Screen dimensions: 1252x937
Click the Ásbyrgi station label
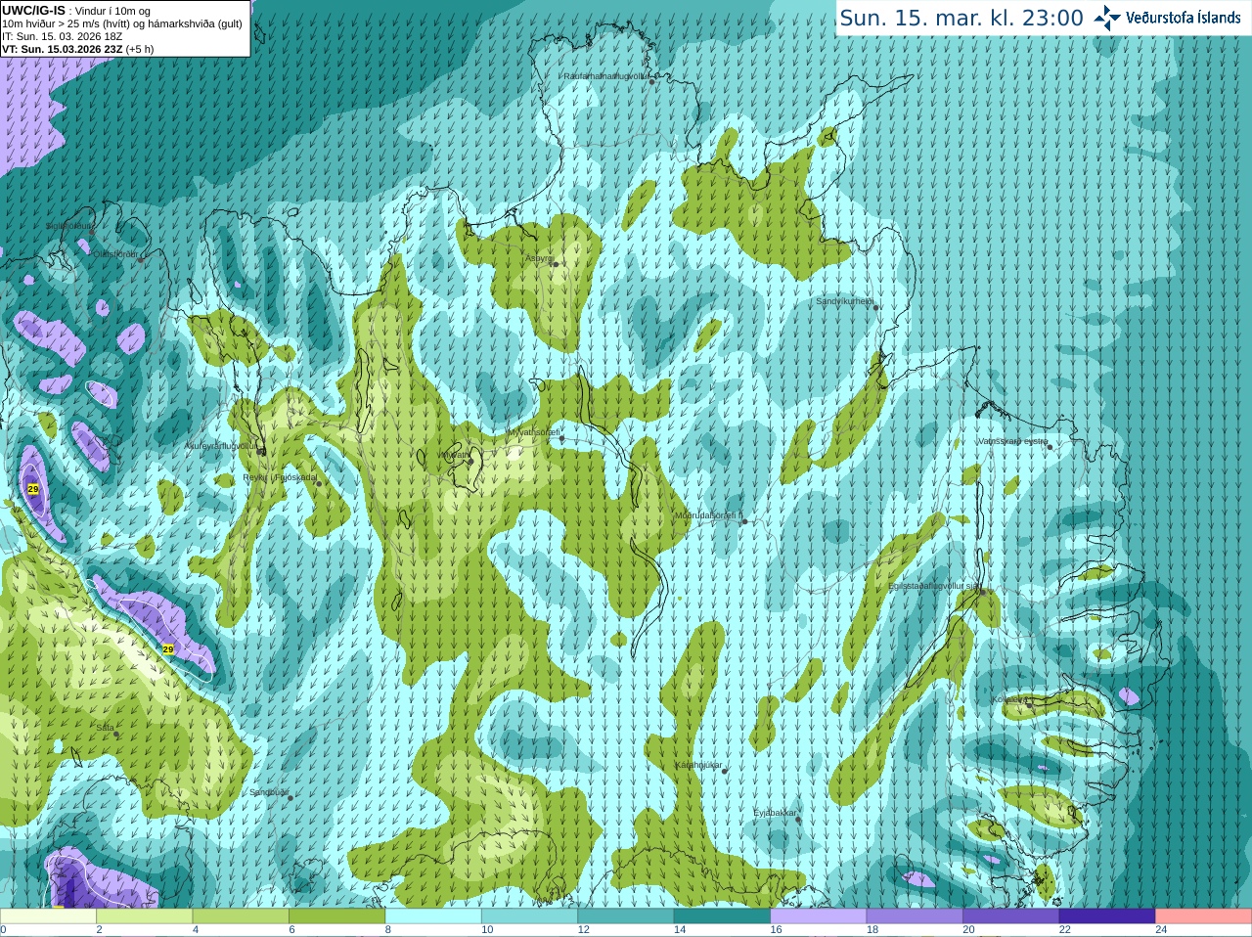(x=538, y=258)
